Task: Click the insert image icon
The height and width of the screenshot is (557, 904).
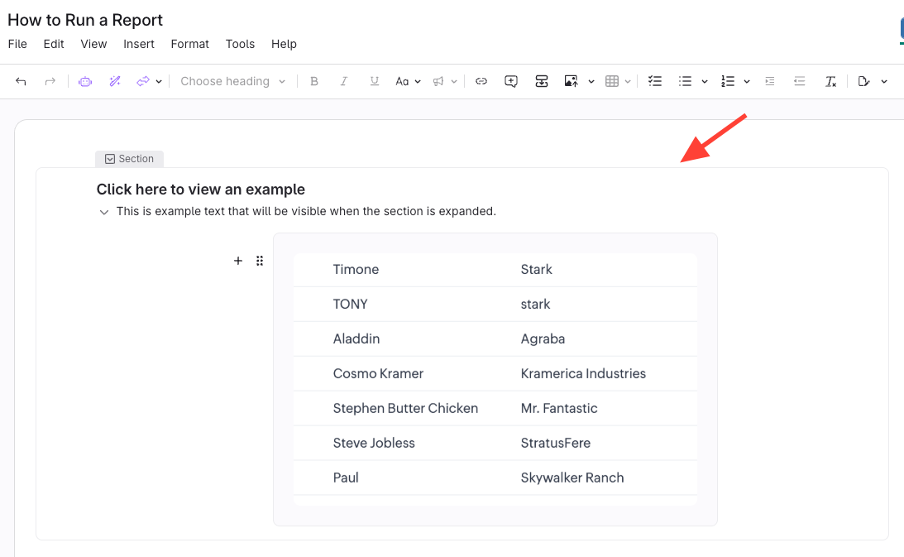Action: [x=571, y=81]
